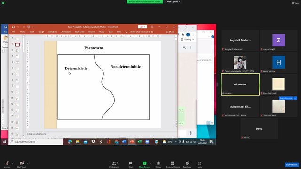Open Zoom Apps
Image resolution: width=301 pixels, height=169 pixels.
[199, 164]
